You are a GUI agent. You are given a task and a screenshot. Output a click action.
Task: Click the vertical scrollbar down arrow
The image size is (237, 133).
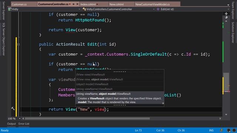[226, 115]
